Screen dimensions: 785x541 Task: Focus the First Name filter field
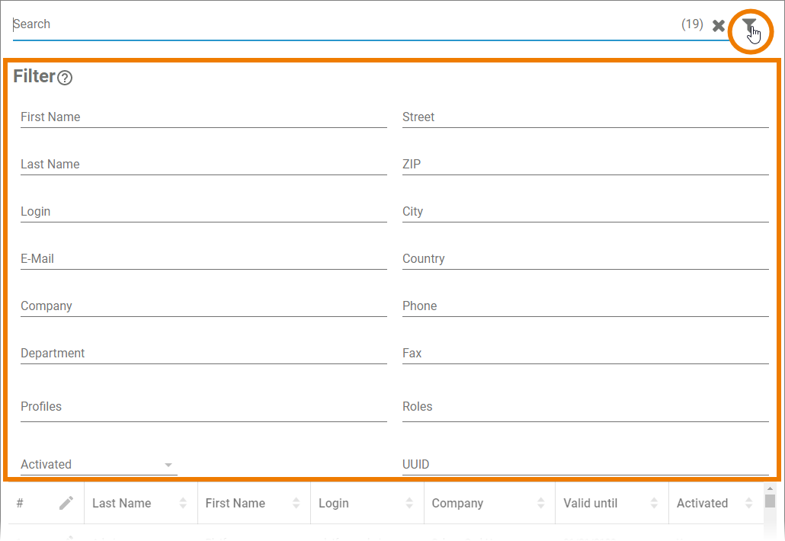[203, 117]
